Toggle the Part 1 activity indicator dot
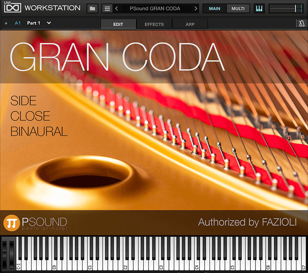This screenshot has height=273, width=308. pyautogui.click(x=6, y=23)
